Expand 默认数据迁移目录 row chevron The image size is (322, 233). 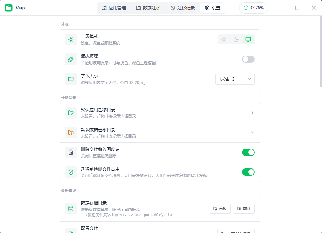[x=252, y=133]
